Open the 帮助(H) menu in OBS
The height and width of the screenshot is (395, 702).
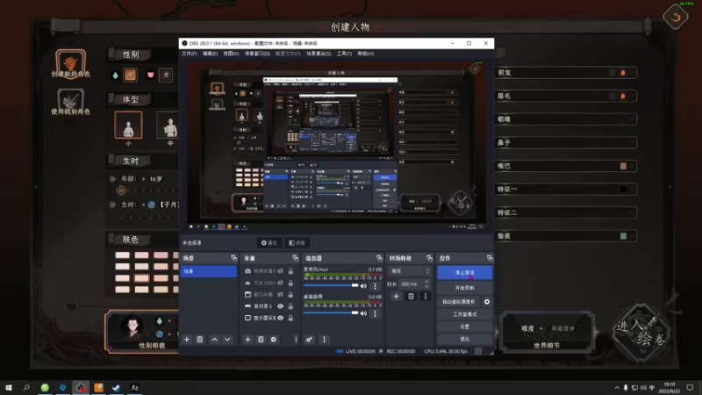point(365,54)
